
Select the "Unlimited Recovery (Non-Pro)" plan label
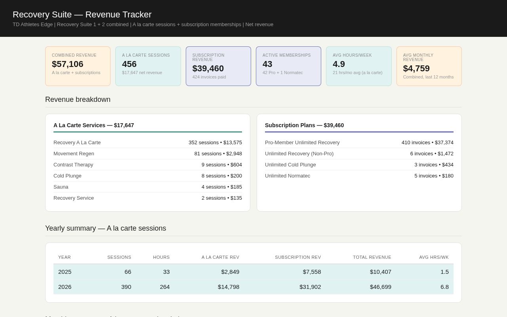tap(299, 154)
